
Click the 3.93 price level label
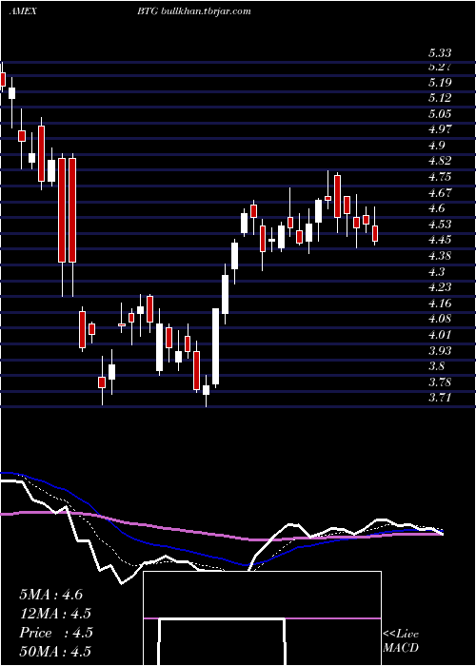click(x=440, y=350)
